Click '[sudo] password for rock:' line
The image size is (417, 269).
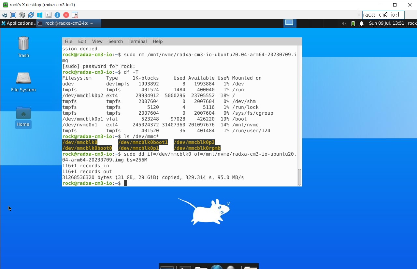pos(99,66)
